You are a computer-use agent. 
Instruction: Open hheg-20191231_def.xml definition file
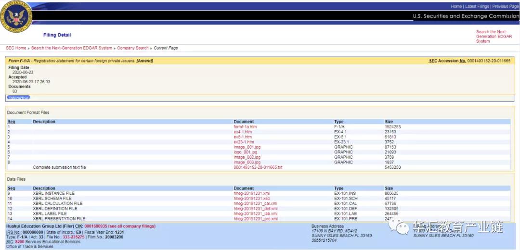point(256,209)
